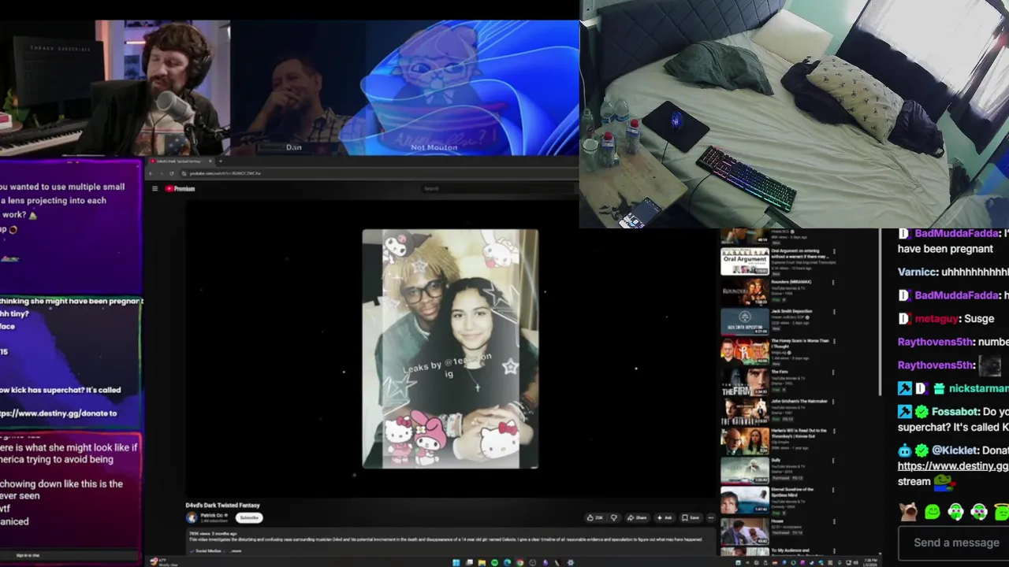Select the D4vd's Dark Twisted Fantasy browser tab
The width and height of the screenshot is (1009, 567).
180,161
